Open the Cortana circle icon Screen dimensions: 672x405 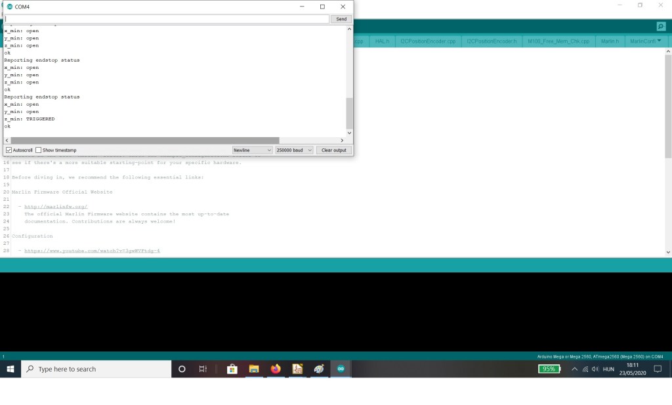point(182,369)
